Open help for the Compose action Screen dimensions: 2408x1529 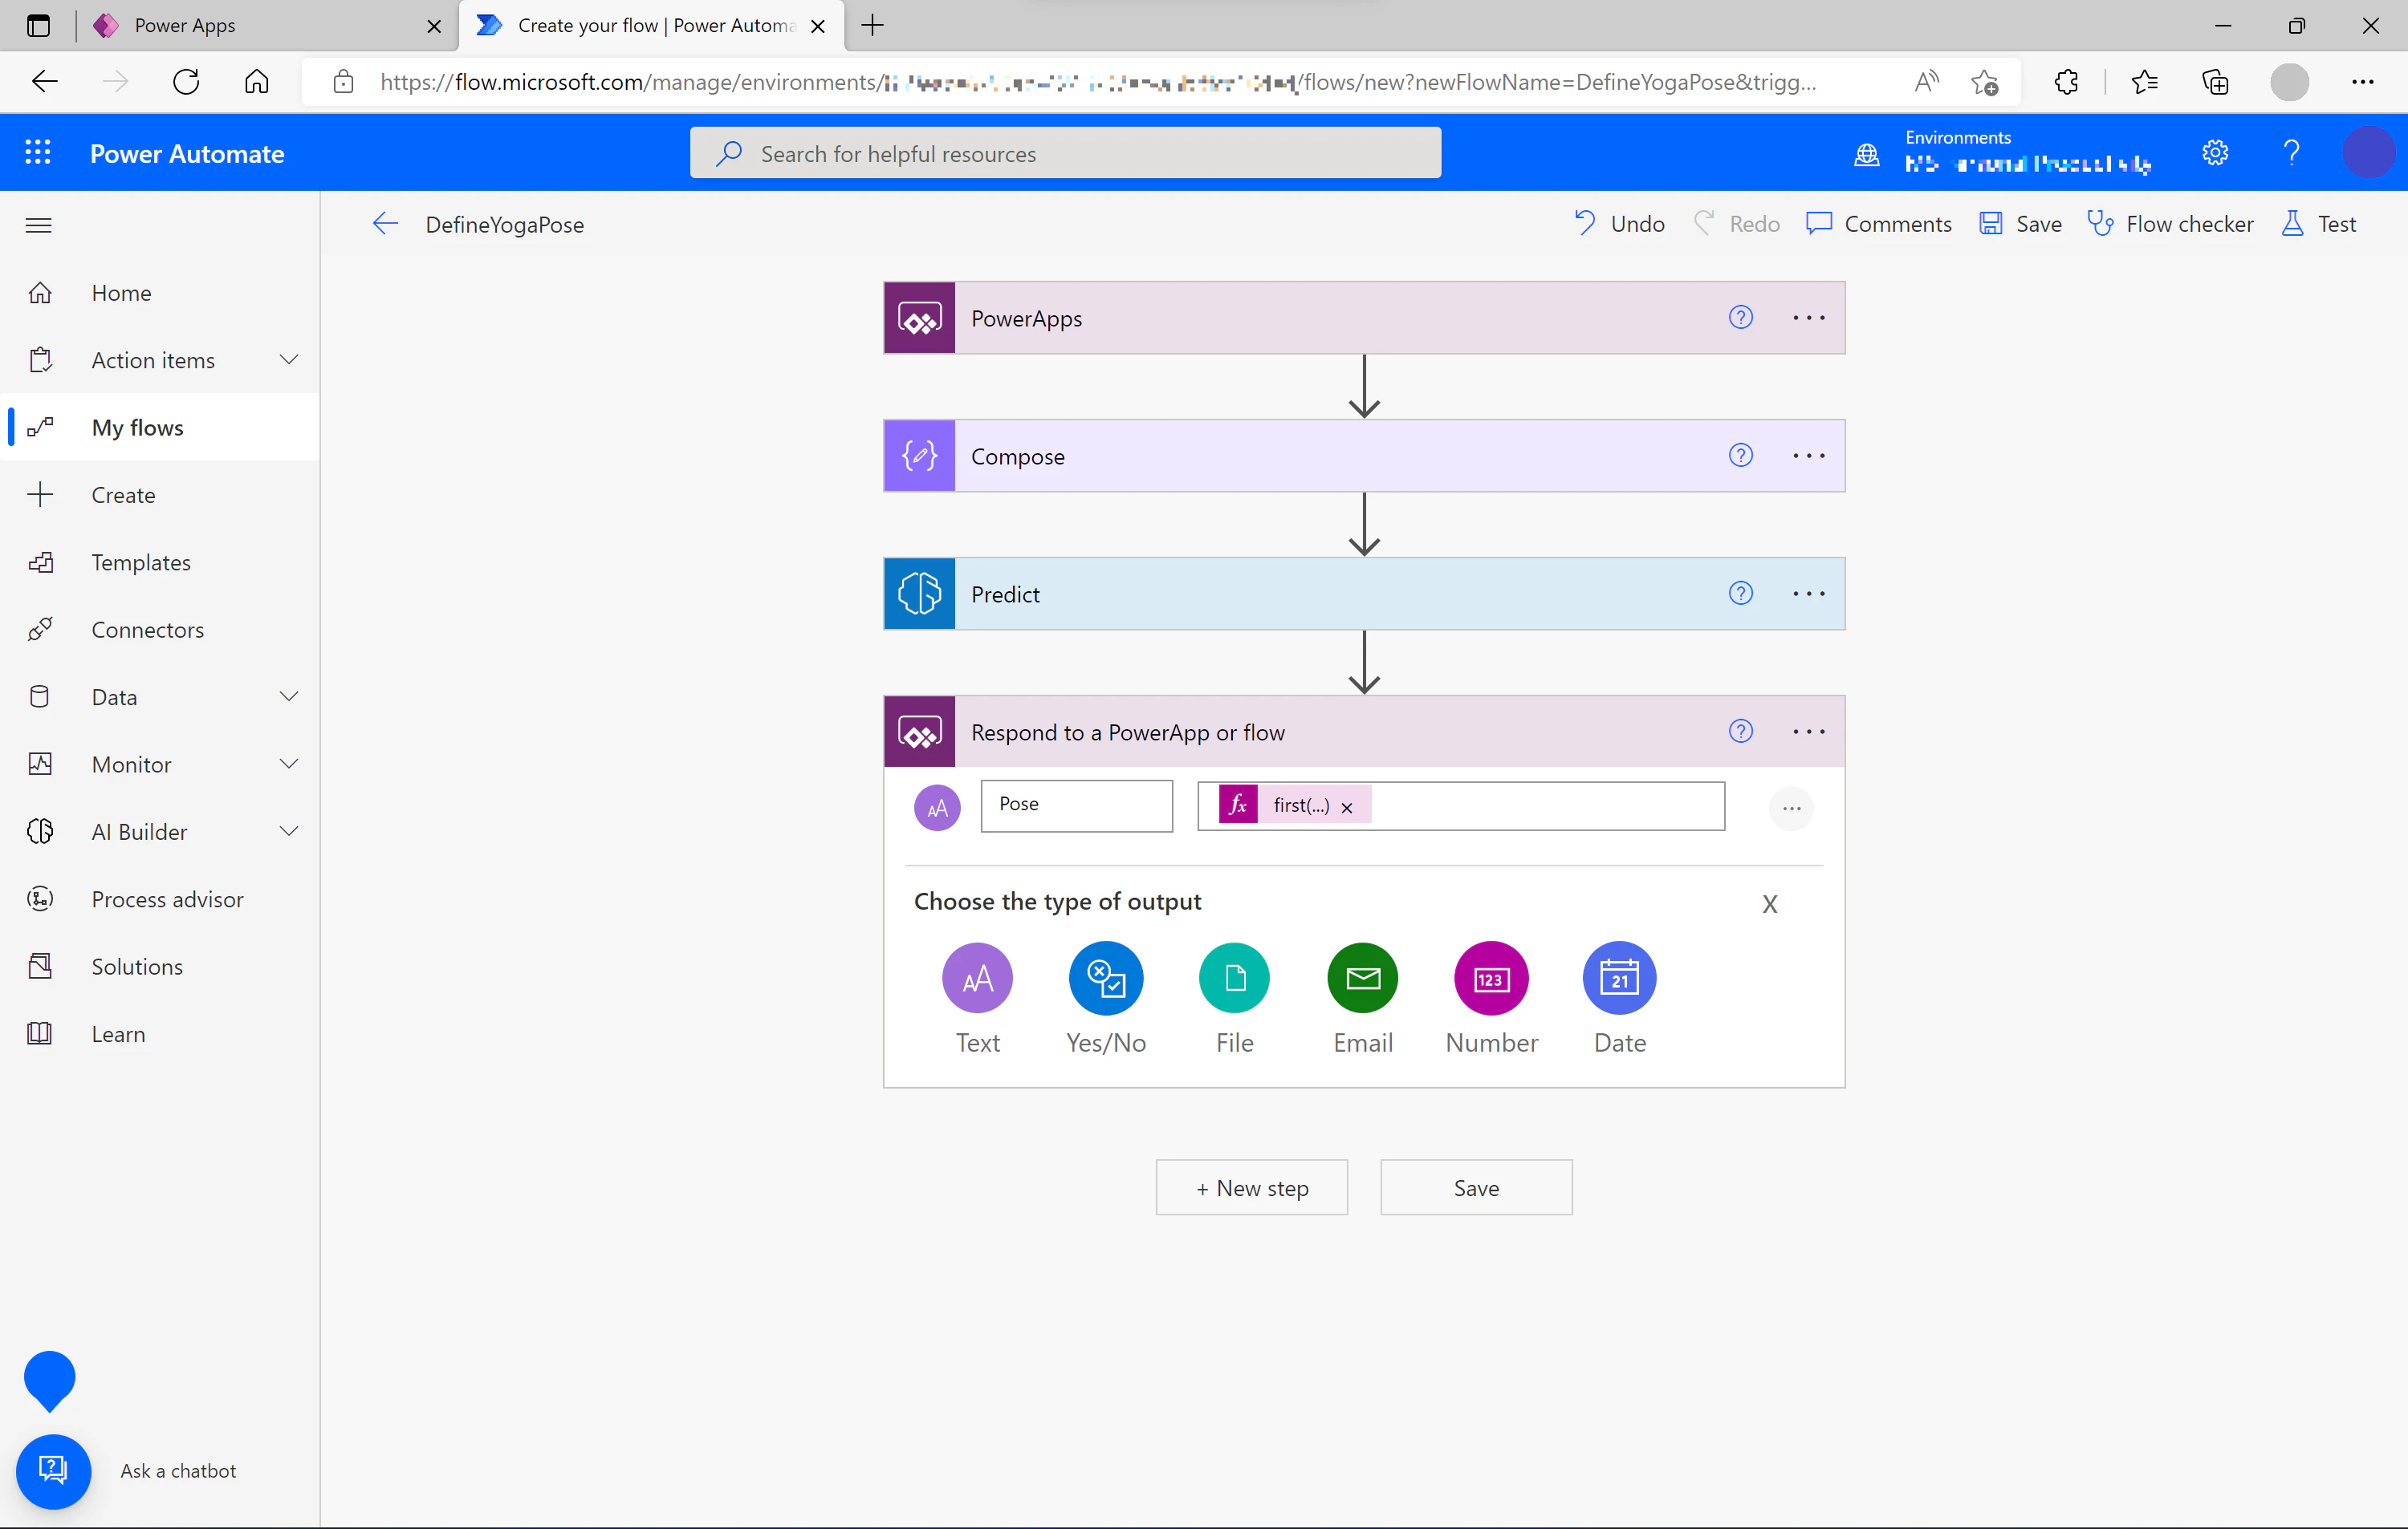[x=1740, y=456]
